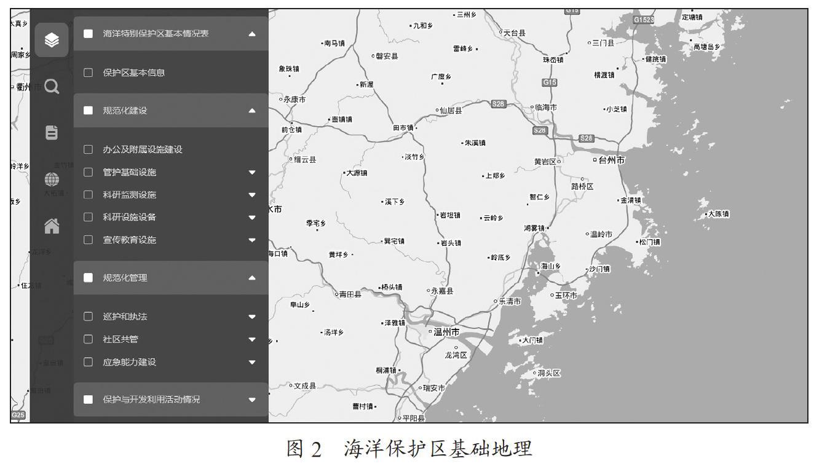The image size is (830, 469).
Task: Expand the 科研监测设施 dropdown arrow
Action: click(252, 195)
